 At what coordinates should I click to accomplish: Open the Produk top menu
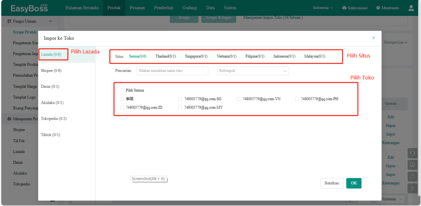(x=114, y=8)
